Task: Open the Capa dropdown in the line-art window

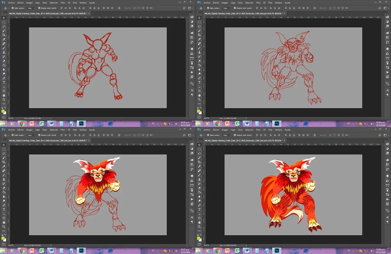Action: [227, 8]
